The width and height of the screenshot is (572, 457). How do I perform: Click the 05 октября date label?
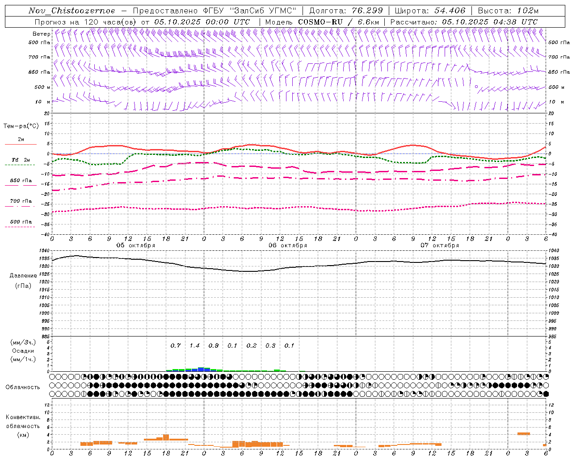coord(136,245)
